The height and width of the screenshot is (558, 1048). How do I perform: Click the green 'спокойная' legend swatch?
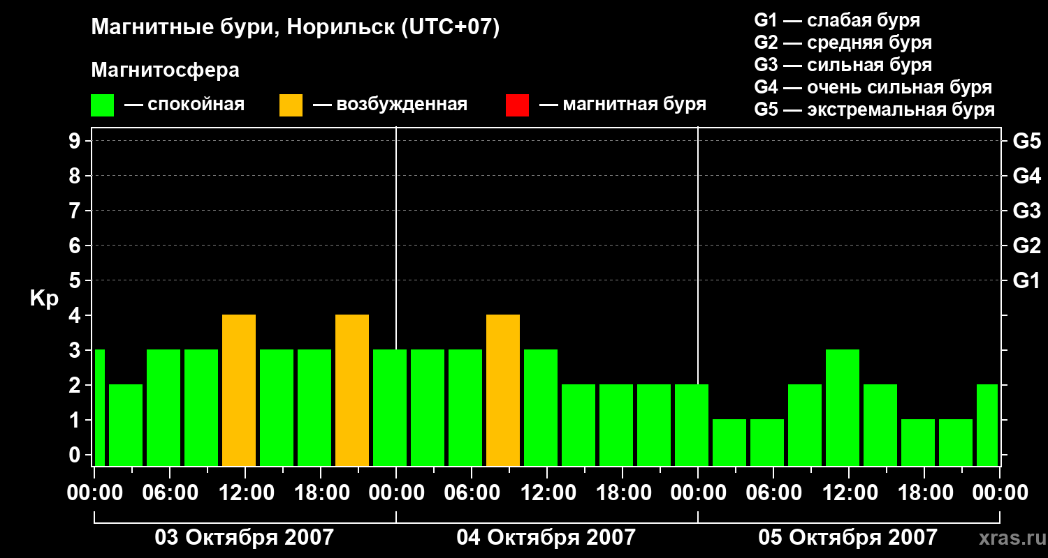pos(103,105)
